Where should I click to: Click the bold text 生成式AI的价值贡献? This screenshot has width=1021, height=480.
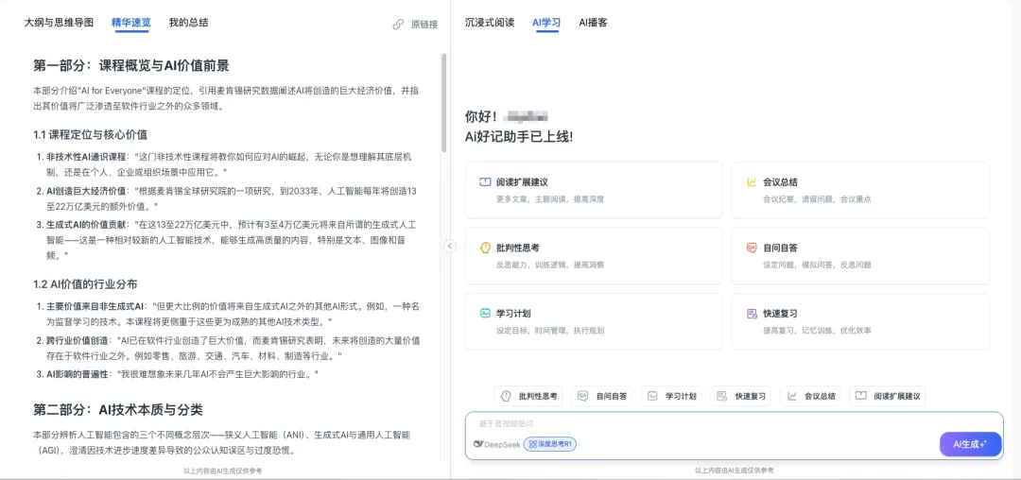[86, 224]
